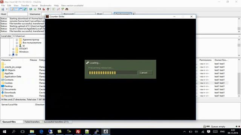Focus the Local site path field
The height and width of the screenshot is (135, 241).
point(29,36)
